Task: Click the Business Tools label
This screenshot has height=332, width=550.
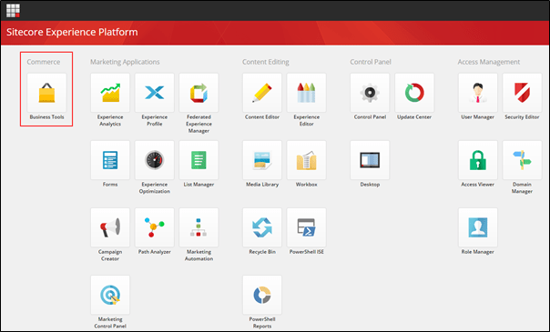Action: click(46, 117)
